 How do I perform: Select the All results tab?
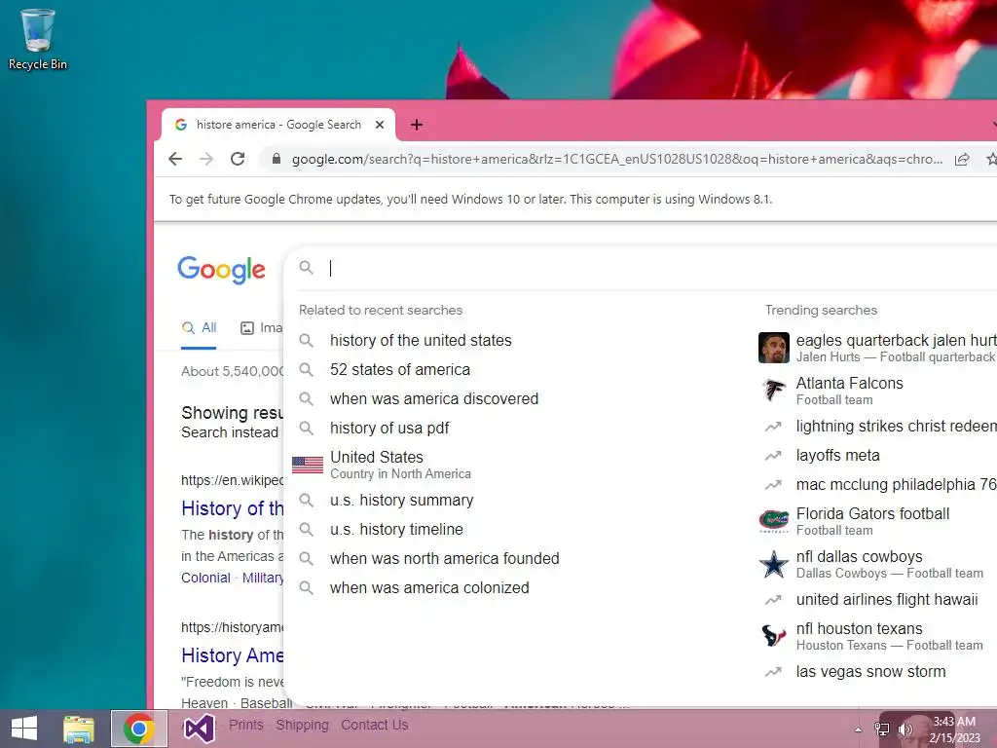(x=199, y=328)
